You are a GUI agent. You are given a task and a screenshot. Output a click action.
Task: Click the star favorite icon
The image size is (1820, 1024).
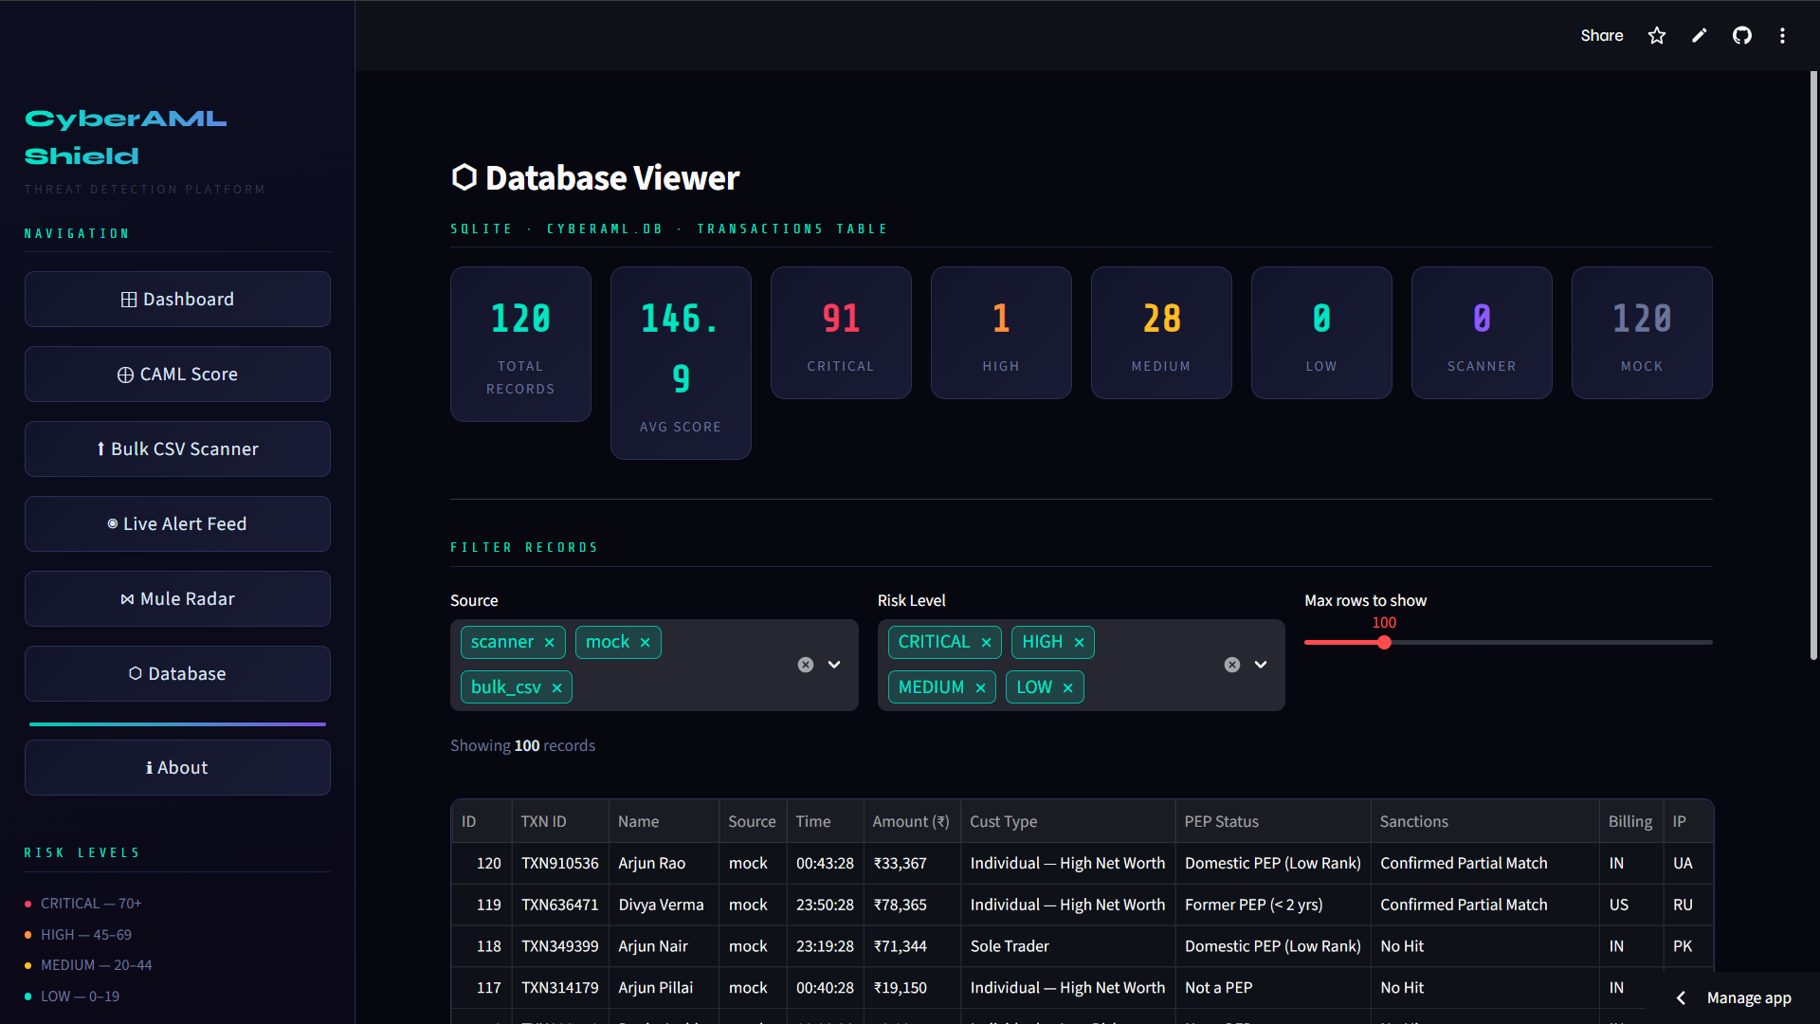1656,36
